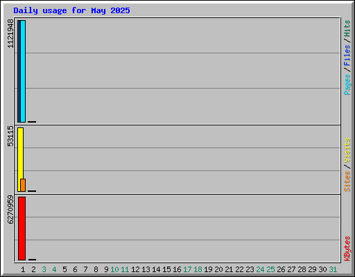Image resolution: width=355 pixels, height=277 pixels.
Task: Click green weekend day 31 label
Action: [333, 269]
